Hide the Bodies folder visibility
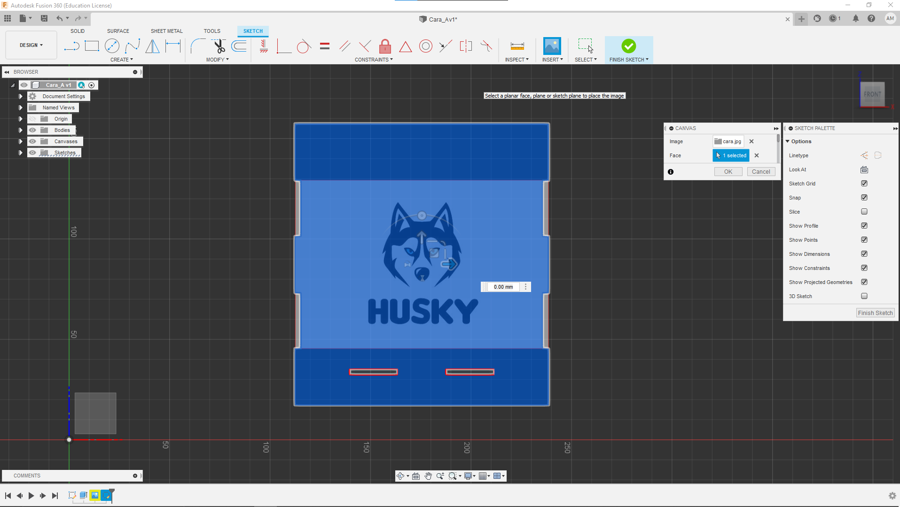 pyautogui.click(x=32, y=130)
